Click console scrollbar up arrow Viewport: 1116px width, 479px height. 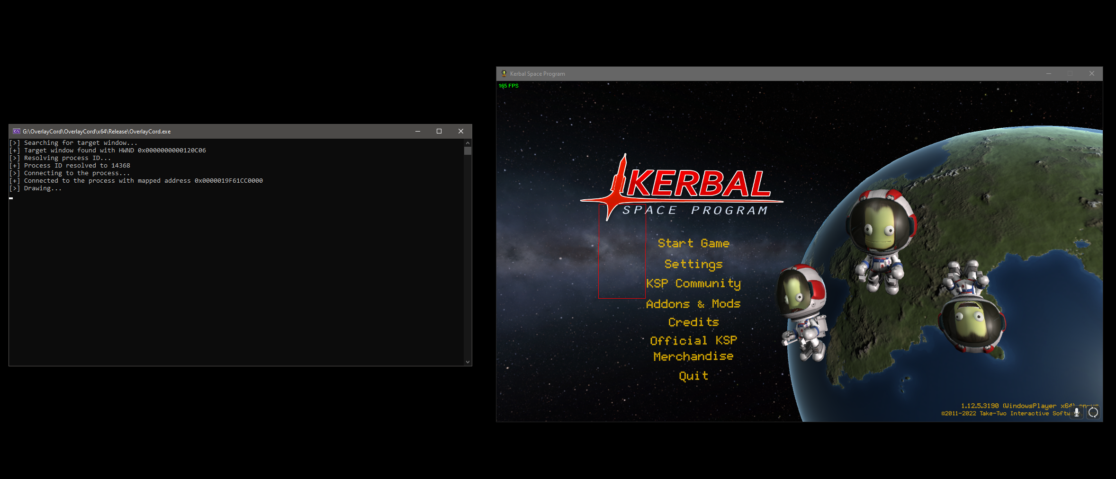(468, 143)
